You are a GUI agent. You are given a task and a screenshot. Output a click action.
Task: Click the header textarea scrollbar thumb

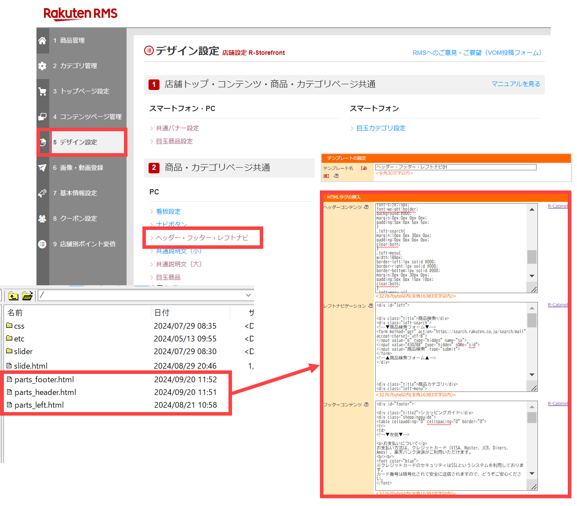point(532,257)
